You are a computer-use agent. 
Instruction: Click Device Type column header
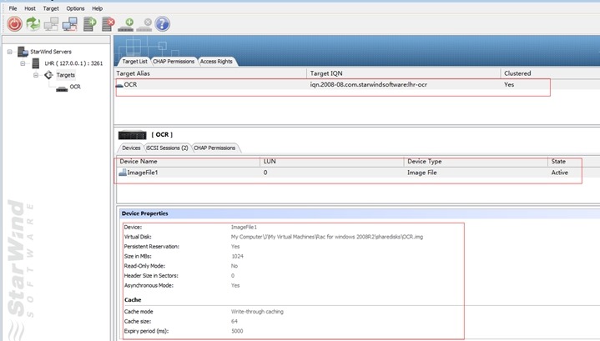(476, 161)
